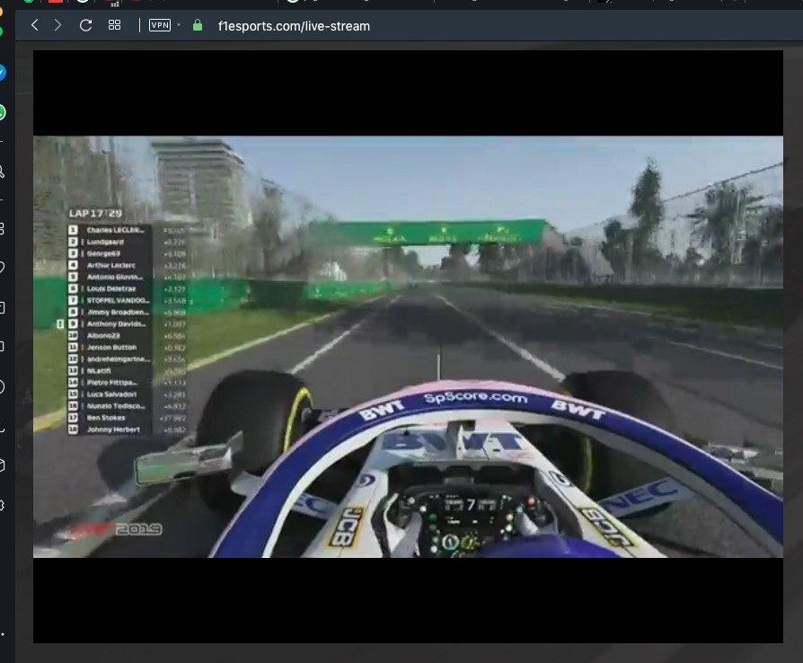Click the LAP 17 / 29 counter
803x663 pixels.
[x=95, y=213]
